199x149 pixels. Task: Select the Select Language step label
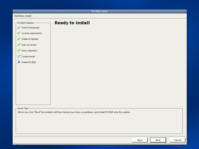pyautogui.click(x=30, y=27)
